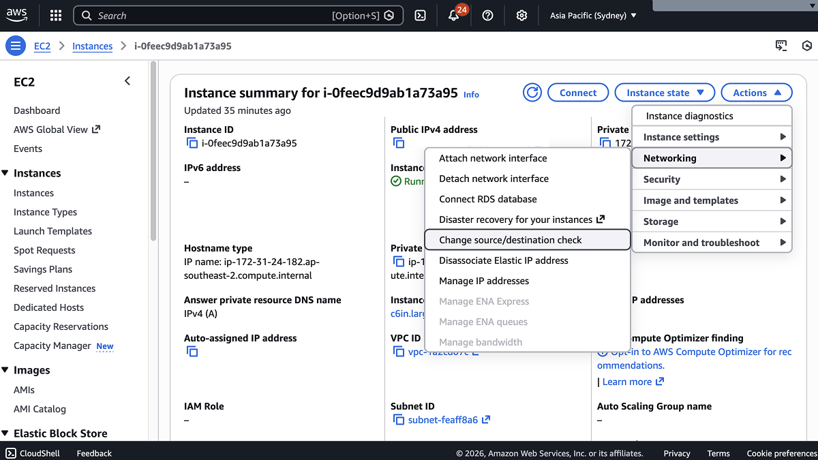This screenshot has width=818, height=460.
Task: Open CloudShell from the status bar
Action: tap(32, 453)
